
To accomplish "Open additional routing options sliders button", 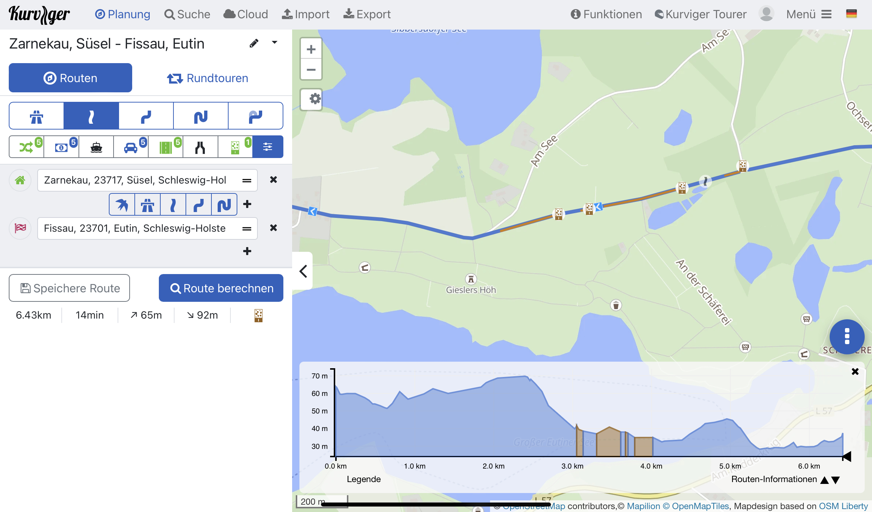I will [x=268, y=147].
